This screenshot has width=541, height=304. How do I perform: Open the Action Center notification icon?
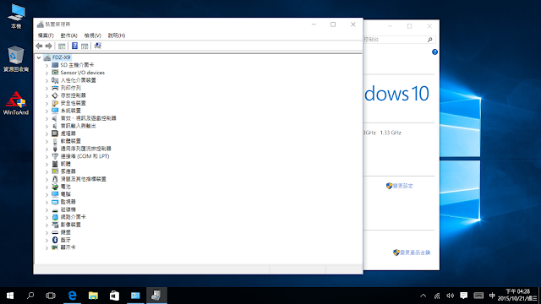point(464,296)
